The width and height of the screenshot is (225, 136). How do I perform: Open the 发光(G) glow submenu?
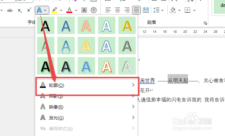86,118
